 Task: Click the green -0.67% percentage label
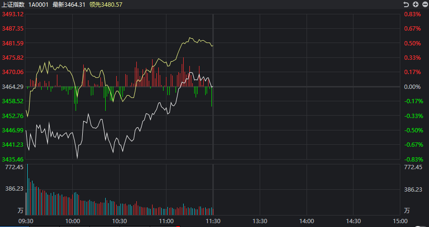(413, 145)
